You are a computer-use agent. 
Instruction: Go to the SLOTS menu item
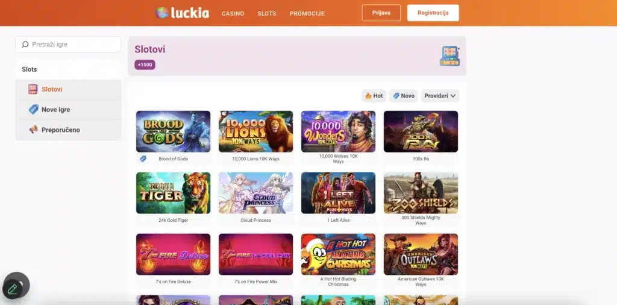[267, 13]
